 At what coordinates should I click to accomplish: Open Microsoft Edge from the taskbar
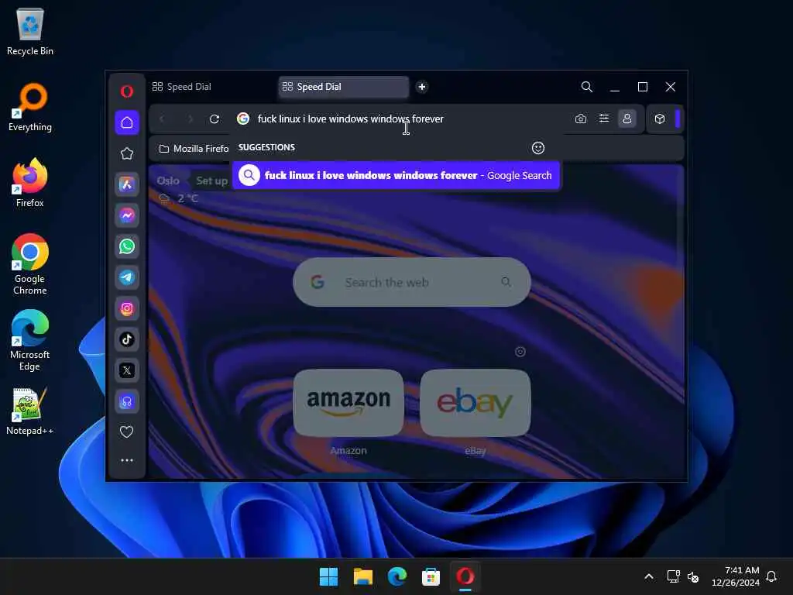(x=397, y=576)
